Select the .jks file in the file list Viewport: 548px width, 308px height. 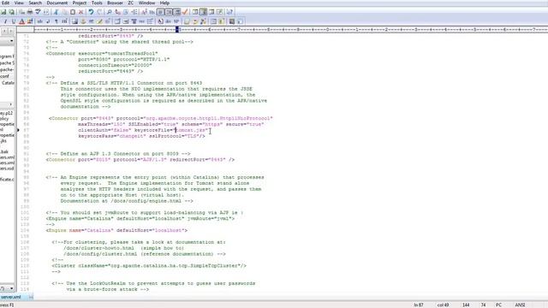click(3, 140)
